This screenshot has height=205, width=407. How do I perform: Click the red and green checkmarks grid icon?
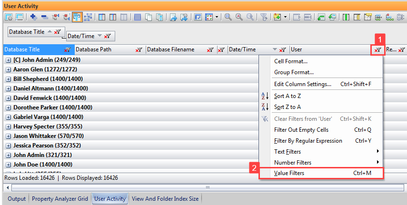209,17
